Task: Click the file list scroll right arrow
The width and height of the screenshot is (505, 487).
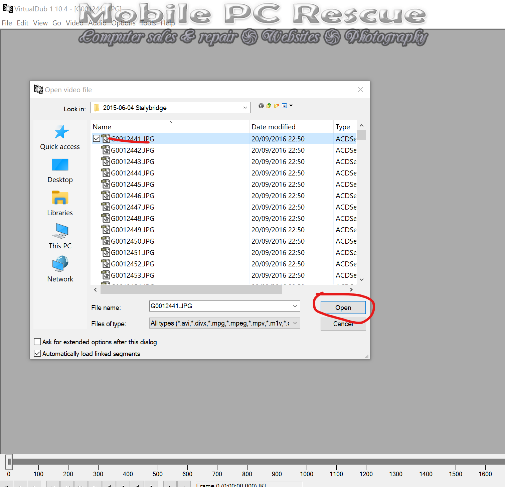Action: tap(351, 289)
